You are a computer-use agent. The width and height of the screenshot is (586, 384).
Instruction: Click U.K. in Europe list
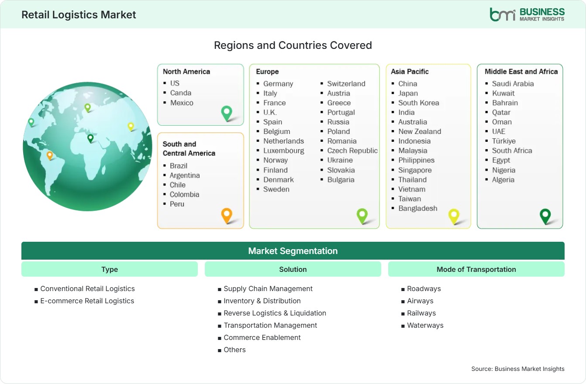[270, 112]
